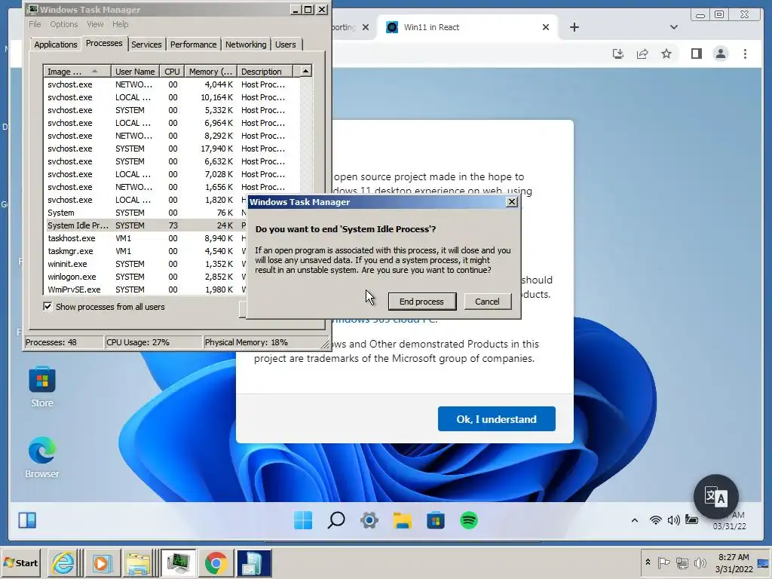Open the Win11 taskbar search icon
Screen dimensions: 772x579
coord(336,520)
